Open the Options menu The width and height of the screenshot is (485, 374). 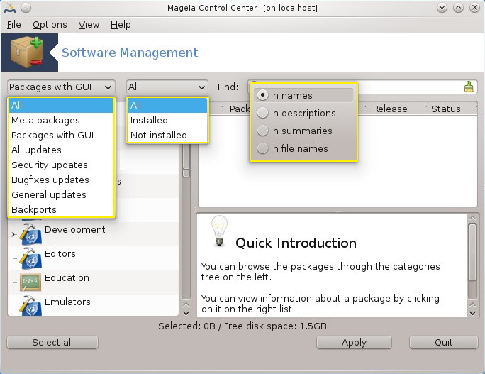50,24
